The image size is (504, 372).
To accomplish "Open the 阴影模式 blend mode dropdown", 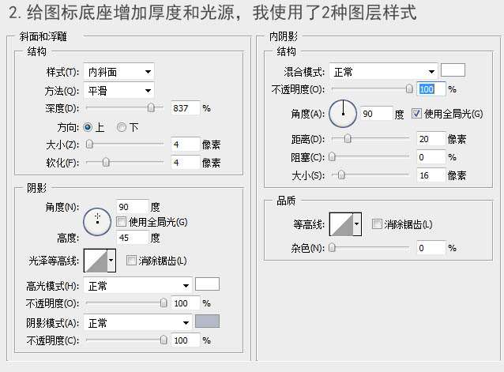I will 137,322.
